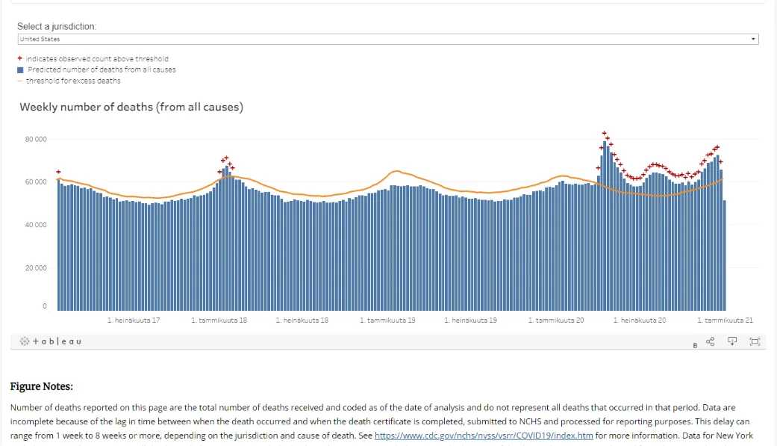The width and height of the screenshot is (777, 446).
Task: Click the 'Weekly number of deaths' chart title
Action: click(x=131, y=107)
